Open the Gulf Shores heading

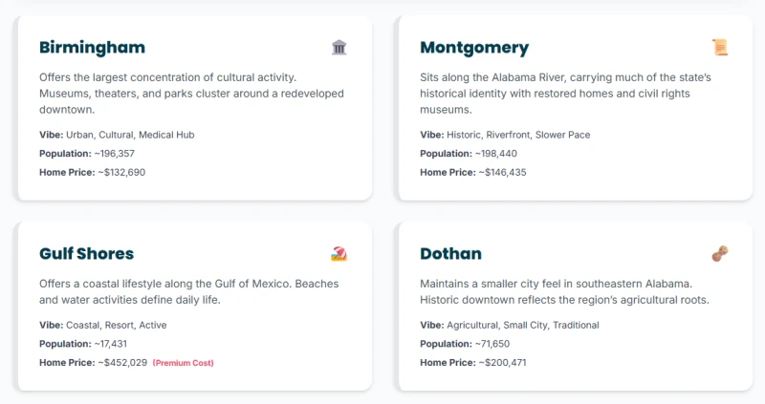tap(86, 253)
